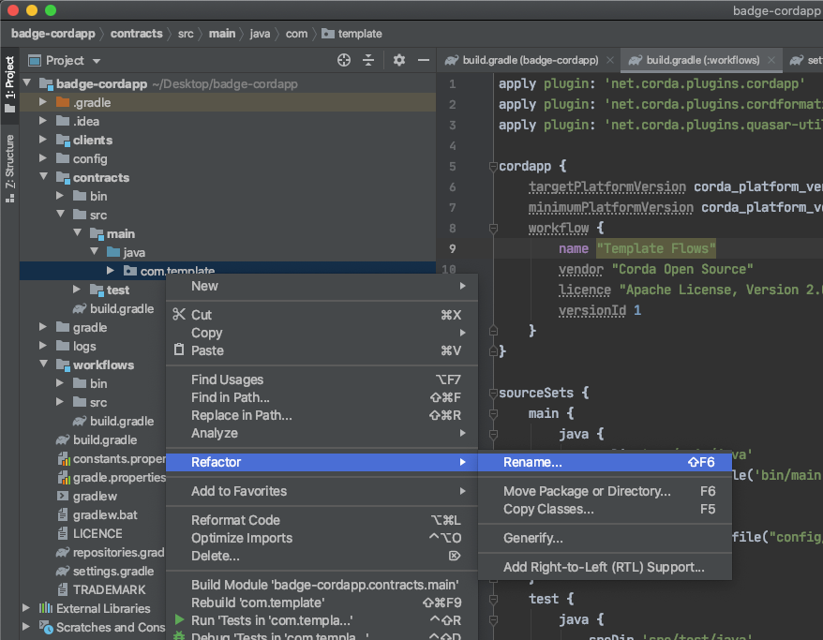Select Find Usages from context menu
Screen dimensions: 823x640
coord(227,380)
